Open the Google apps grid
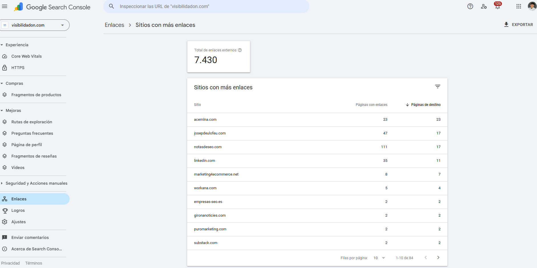Screen dimensions: 537x268 click(x=518, y=6)
